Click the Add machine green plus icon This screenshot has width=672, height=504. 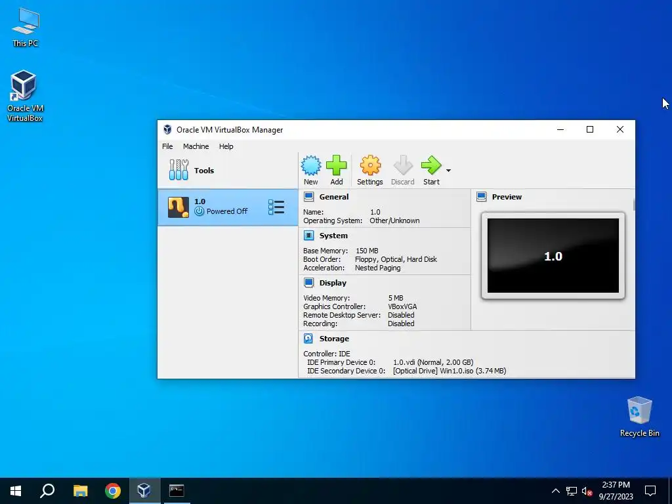[x=337, y=165]
